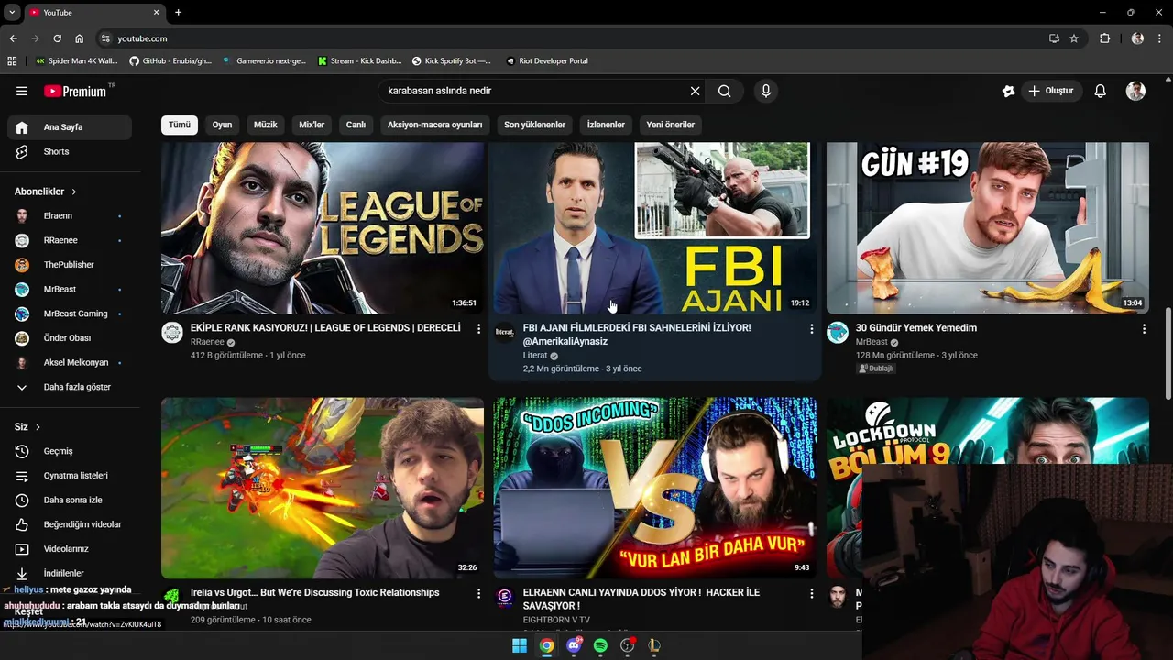The image size is (1173, 660).
Task: Click the Literat channel avatar
Action: click(x=504, y=332)
